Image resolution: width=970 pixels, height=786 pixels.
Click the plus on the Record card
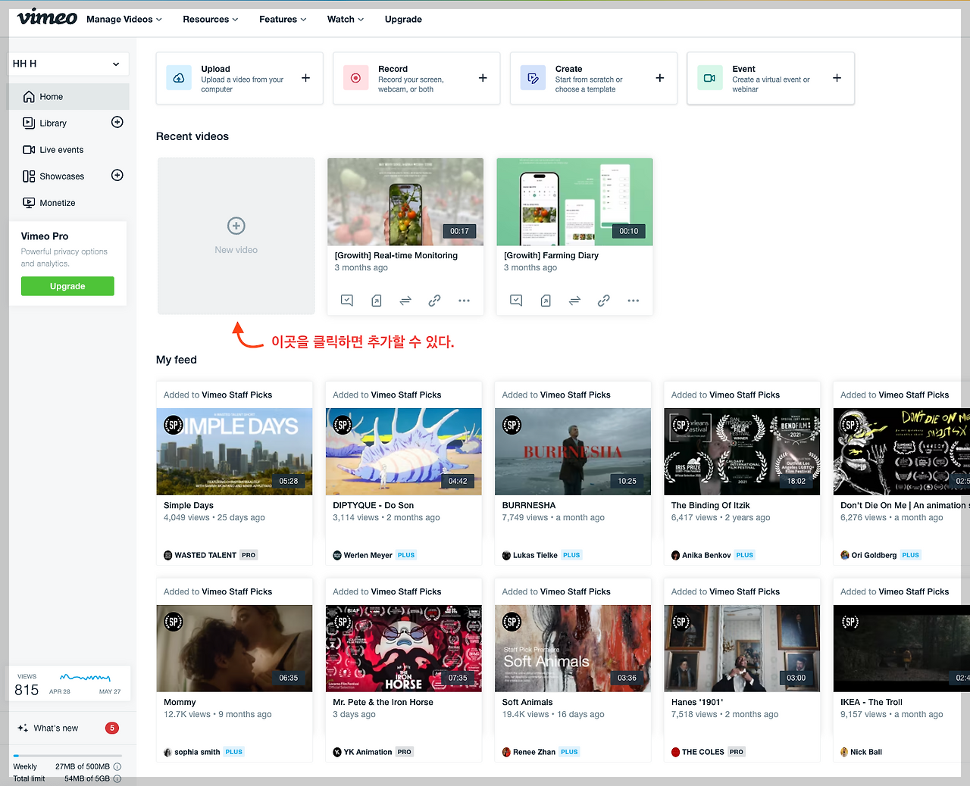point(483,78)
